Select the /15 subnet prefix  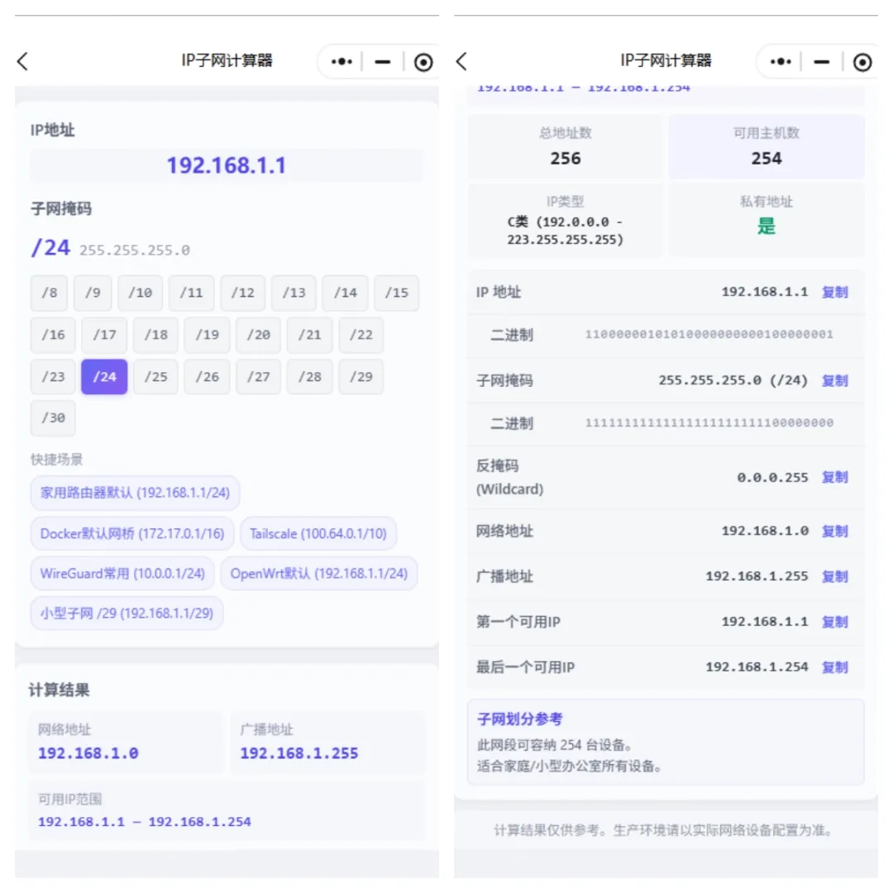point(396,293)
